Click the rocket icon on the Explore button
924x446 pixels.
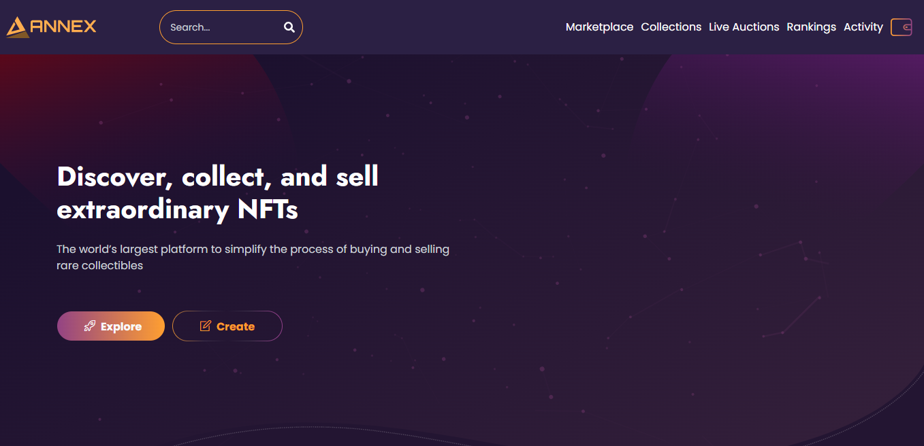tap(90, 326)
